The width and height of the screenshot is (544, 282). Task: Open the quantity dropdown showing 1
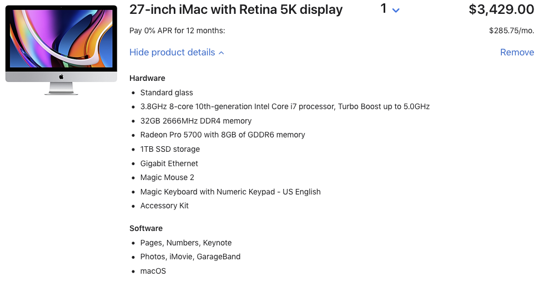[390, 9]
